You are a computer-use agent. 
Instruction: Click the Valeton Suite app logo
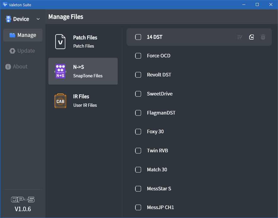click(x=5, y=4)
